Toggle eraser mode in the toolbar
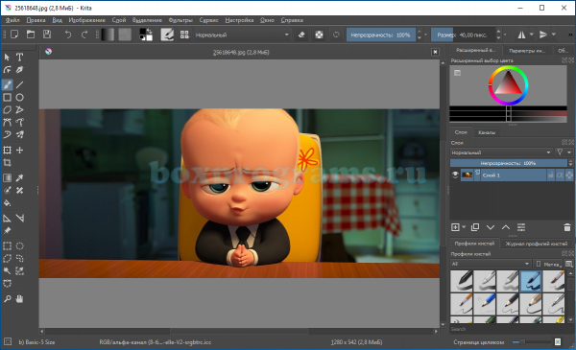The height and width of the screenshot is (350, 576). pos(301,35)
